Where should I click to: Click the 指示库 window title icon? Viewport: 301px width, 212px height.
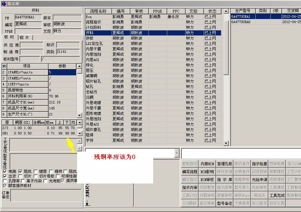click(x=4, y=3)
